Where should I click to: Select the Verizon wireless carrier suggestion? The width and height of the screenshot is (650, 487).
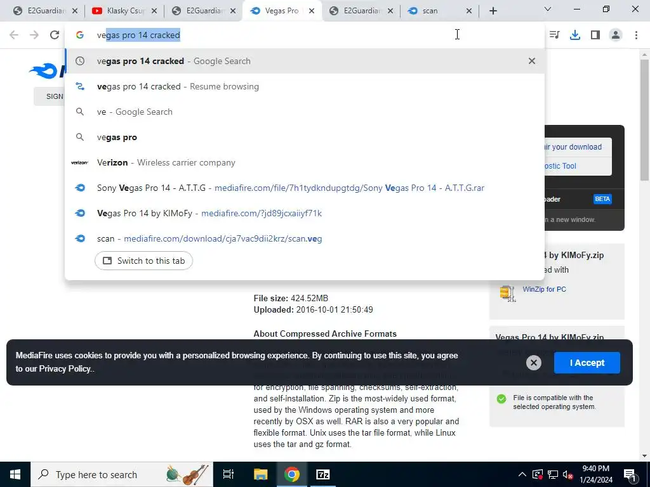[304, 162]
